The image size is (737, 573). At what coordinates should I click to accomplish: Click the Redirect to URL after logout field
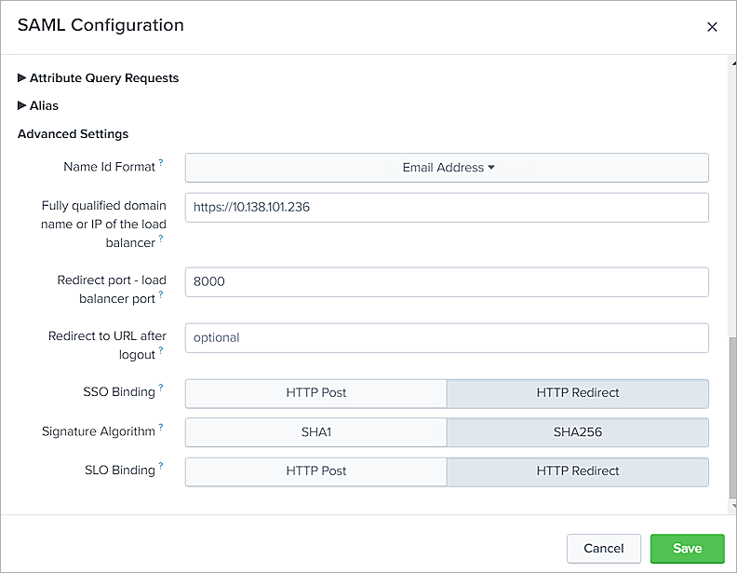[447, 337]
